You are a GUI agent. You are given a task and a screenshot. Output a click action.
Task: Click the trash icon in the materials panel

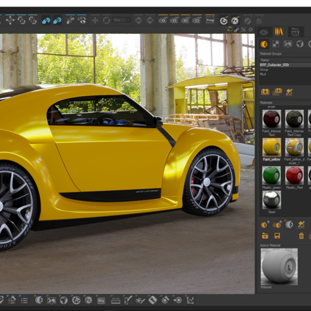coord(301,236)
